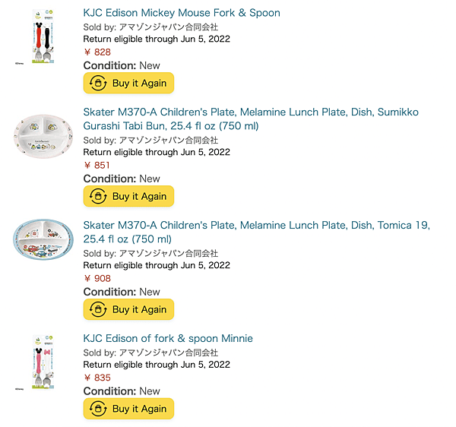Open KJC Edison fork & spoon Minnie link

[168, 338]
